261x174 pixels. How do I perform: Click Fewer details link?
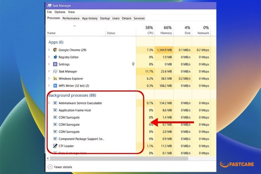(63, 167)
